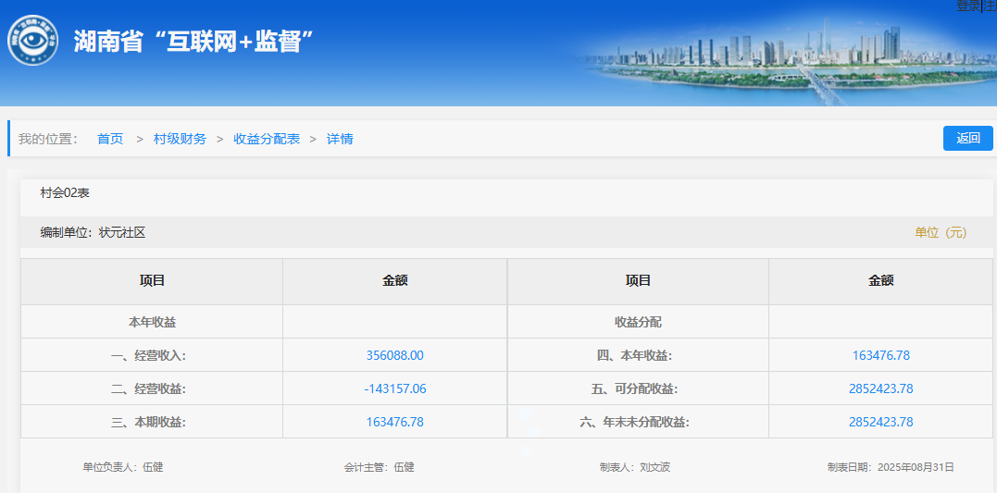
Task: Click the 三、本期收益 amount 163476.78
Action: pos(395,422)
